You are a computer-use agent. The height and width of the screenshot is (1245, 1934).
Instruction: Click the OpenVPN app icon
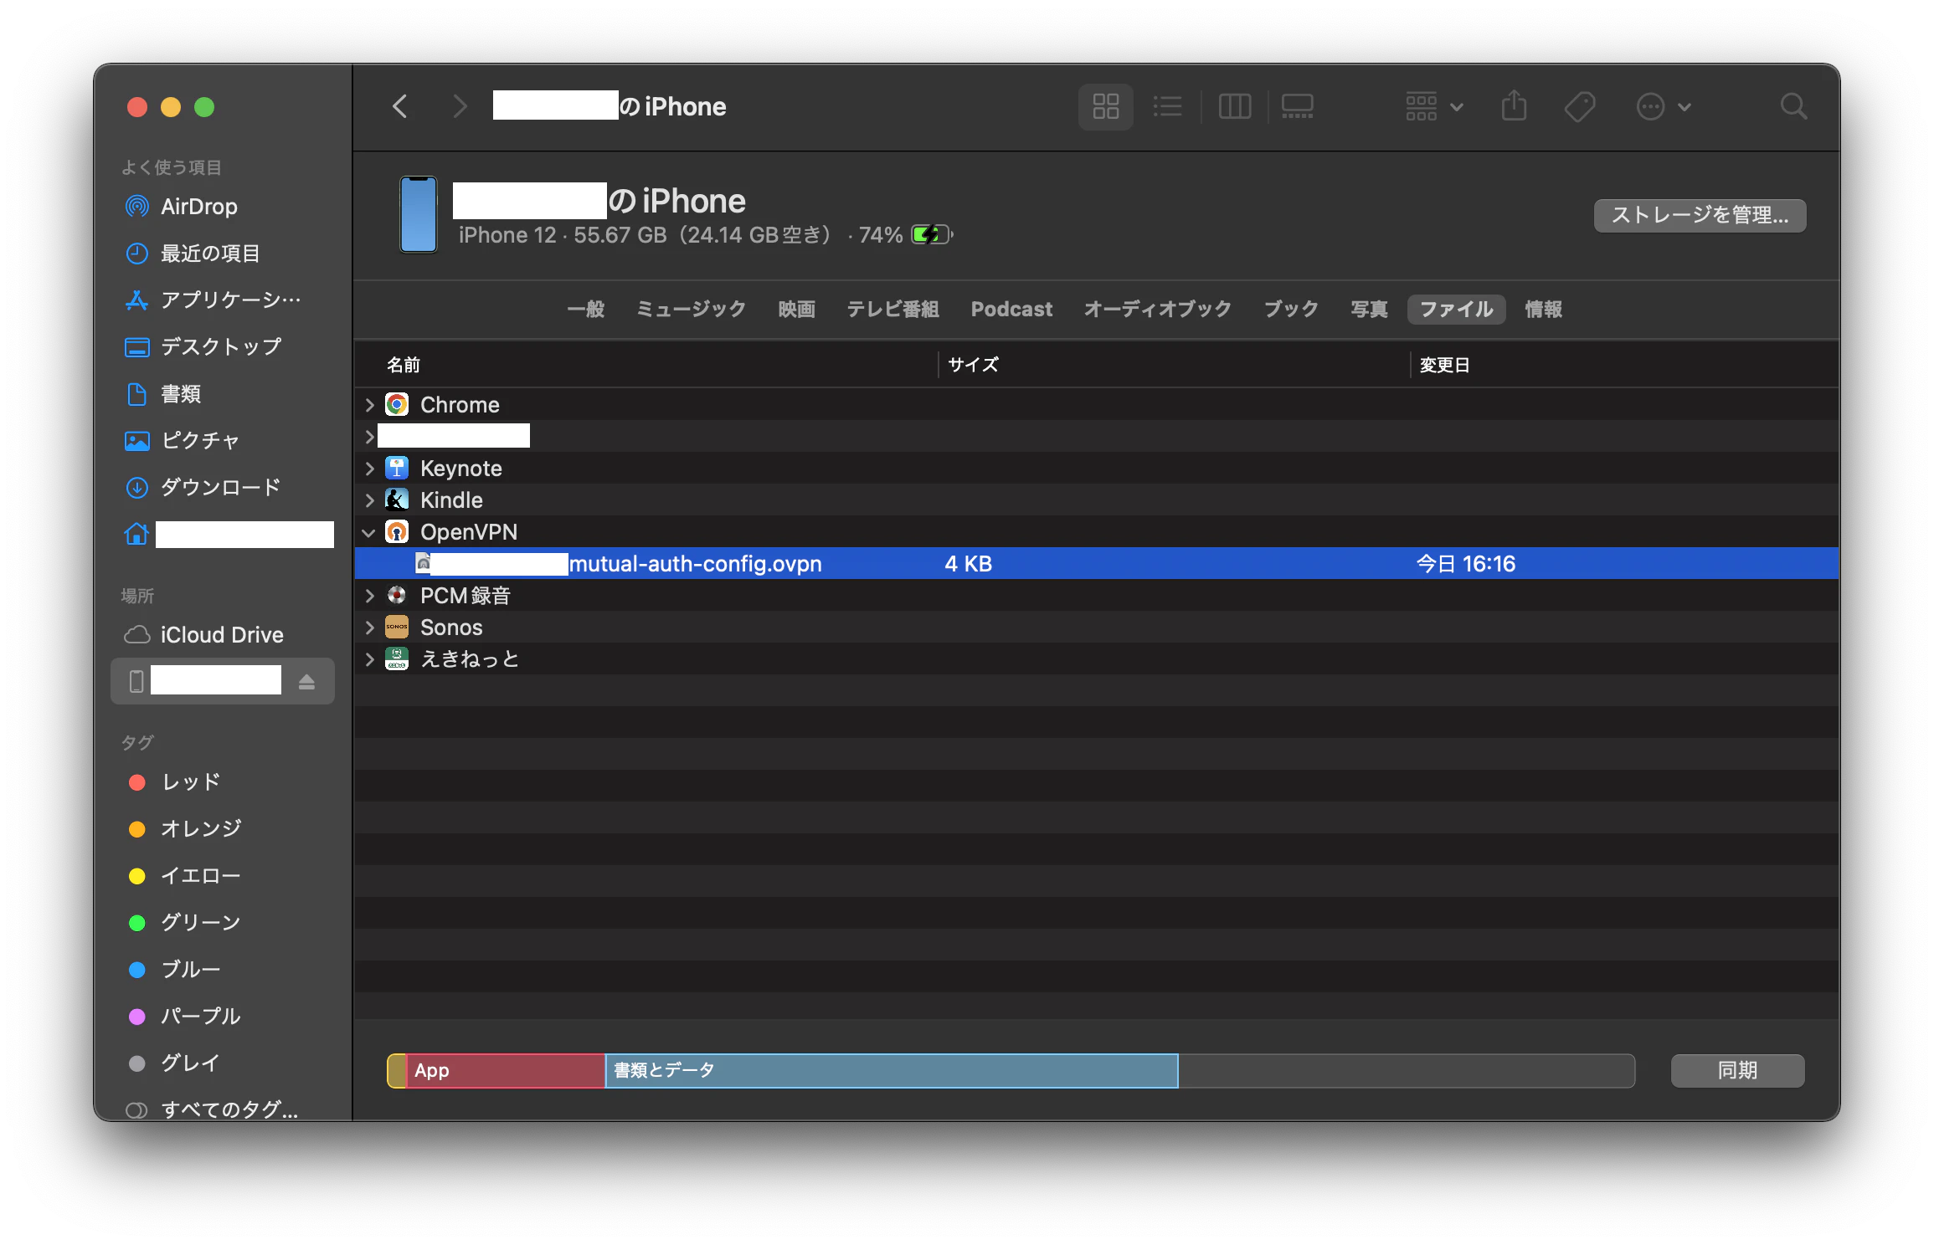(x=397, y=532)
